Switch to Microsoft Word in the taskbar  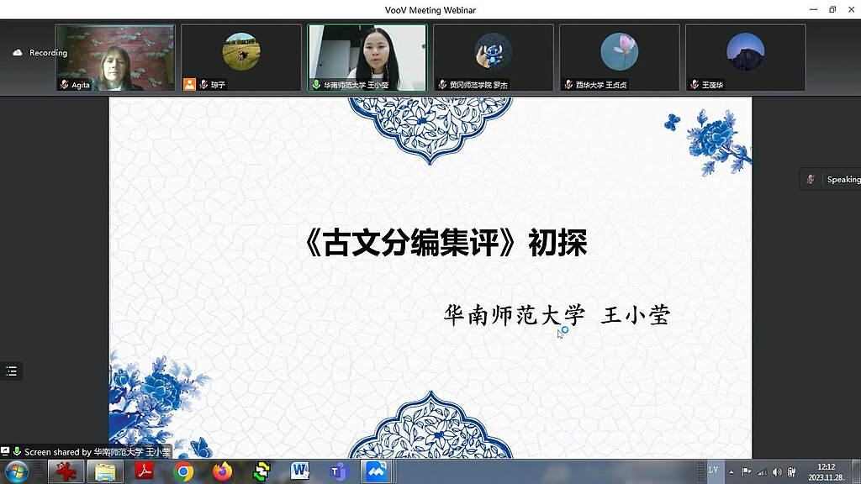(300, 472)
